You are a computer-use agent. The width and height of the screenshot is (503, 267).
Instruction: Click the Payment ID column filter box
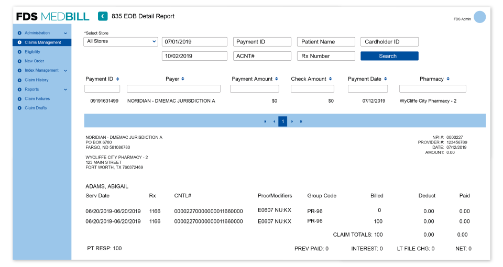[x=102, y=89]
